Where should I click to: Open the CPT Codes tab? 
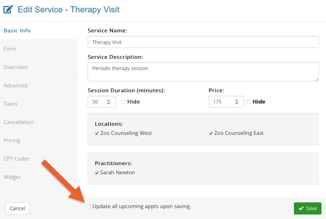[39, 159]
